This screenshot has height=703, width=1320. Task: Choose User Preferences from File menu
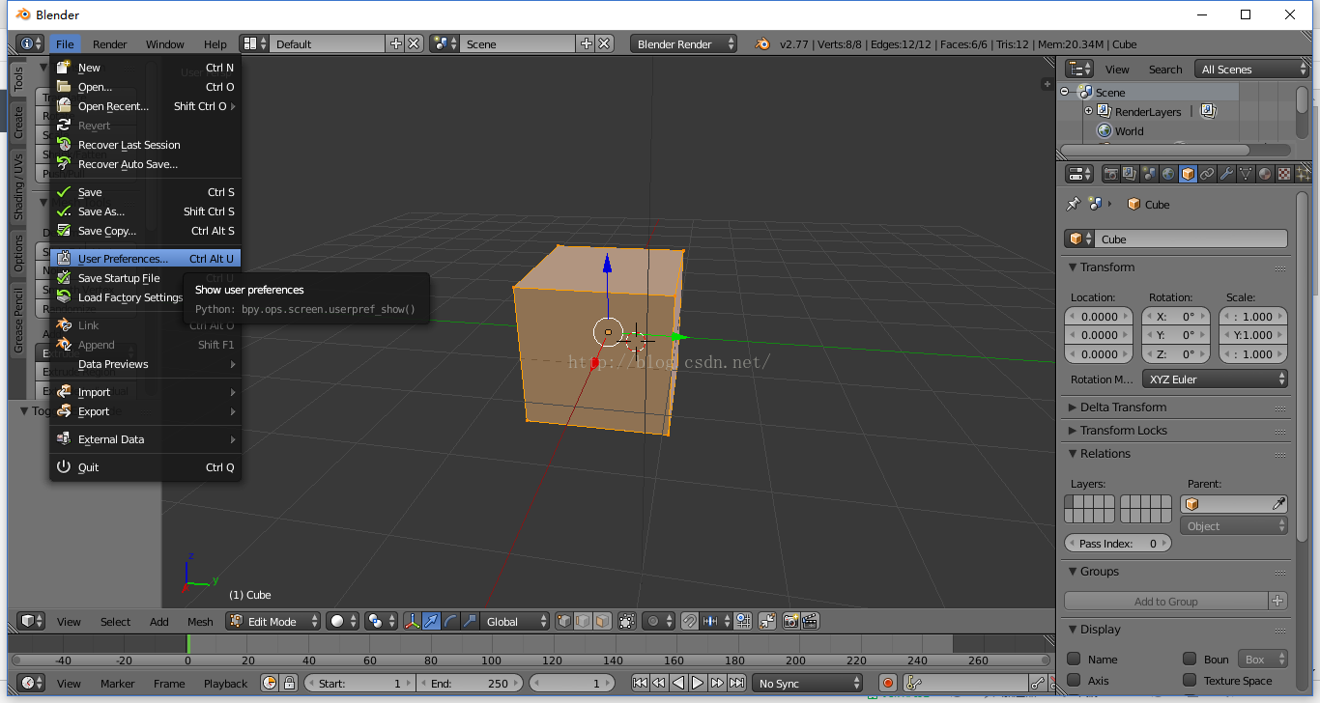pos(145,258)
